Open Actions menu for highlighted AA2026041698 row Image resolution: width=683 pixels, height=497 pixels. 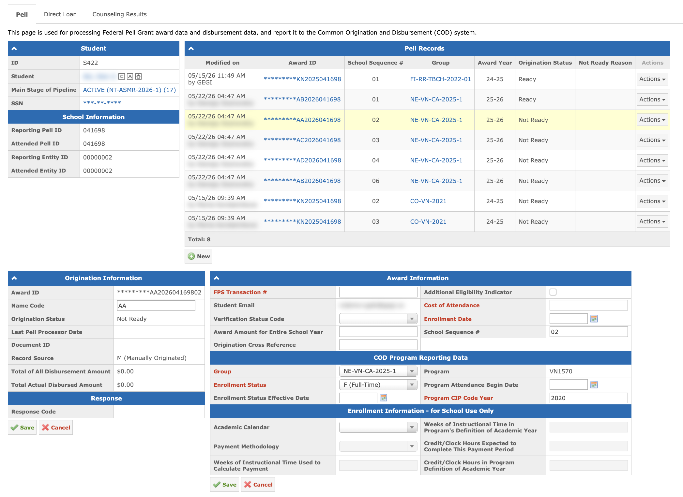coord(652,120)
